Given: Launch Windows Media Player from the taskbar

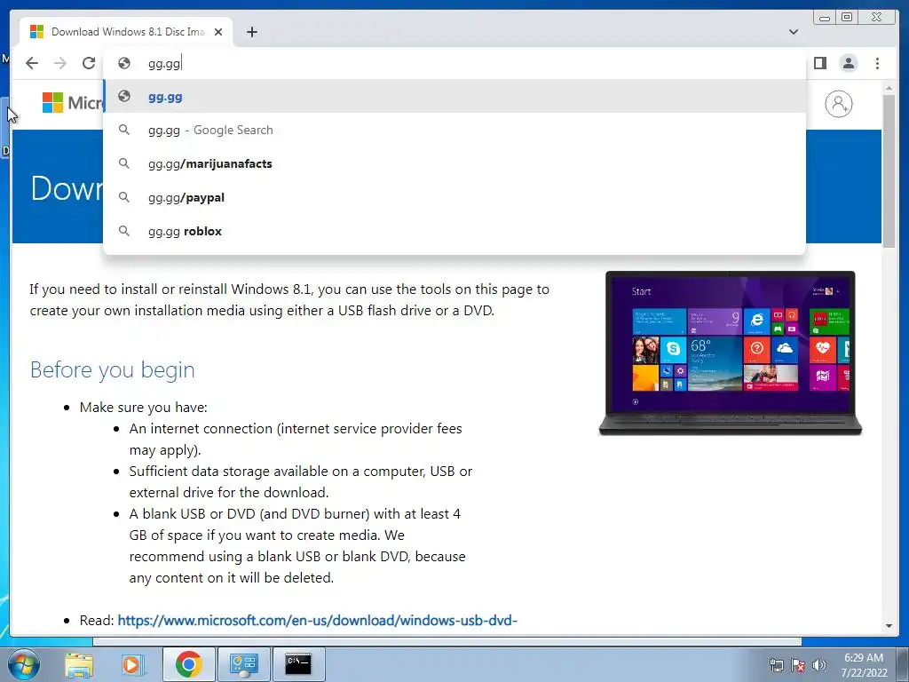Looking at the screenshot, I should [131, 664].
